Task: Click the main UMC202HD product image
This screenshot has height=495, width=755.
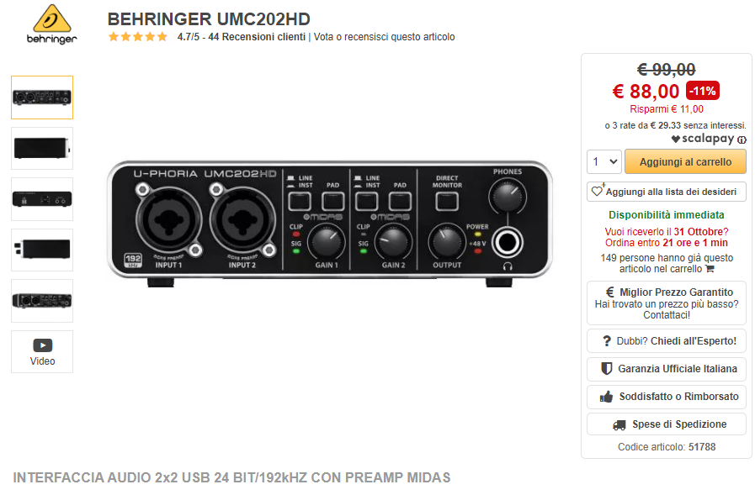Action: pyautogui.click(x=330, y=223)
